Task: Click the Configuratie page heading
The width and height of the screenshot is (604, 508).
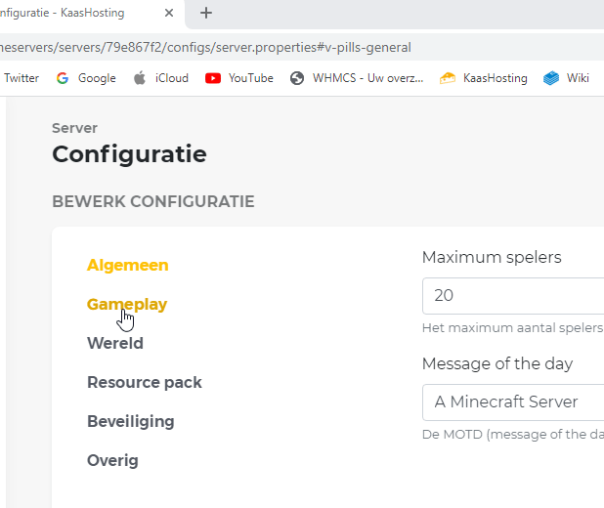Action: click(129, 154)
